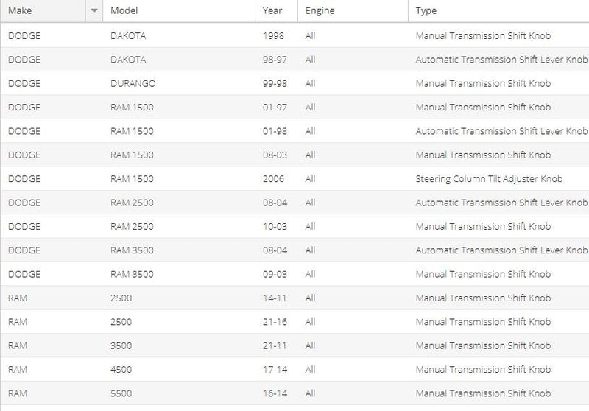The width and height of the screenshot is (589, 411).
Task: Click the RAM 2500 10-03 row
Action: tap(295, 227)
